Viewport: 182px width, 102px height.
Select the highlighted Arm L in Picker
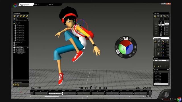click(161, 84)
